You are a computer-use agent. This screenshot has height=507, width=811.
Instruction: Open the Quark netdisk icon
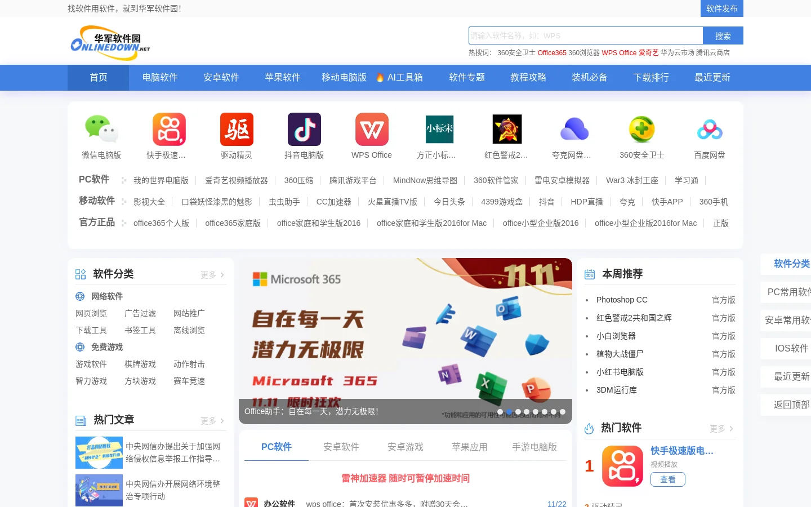click(x=574, y=129)
